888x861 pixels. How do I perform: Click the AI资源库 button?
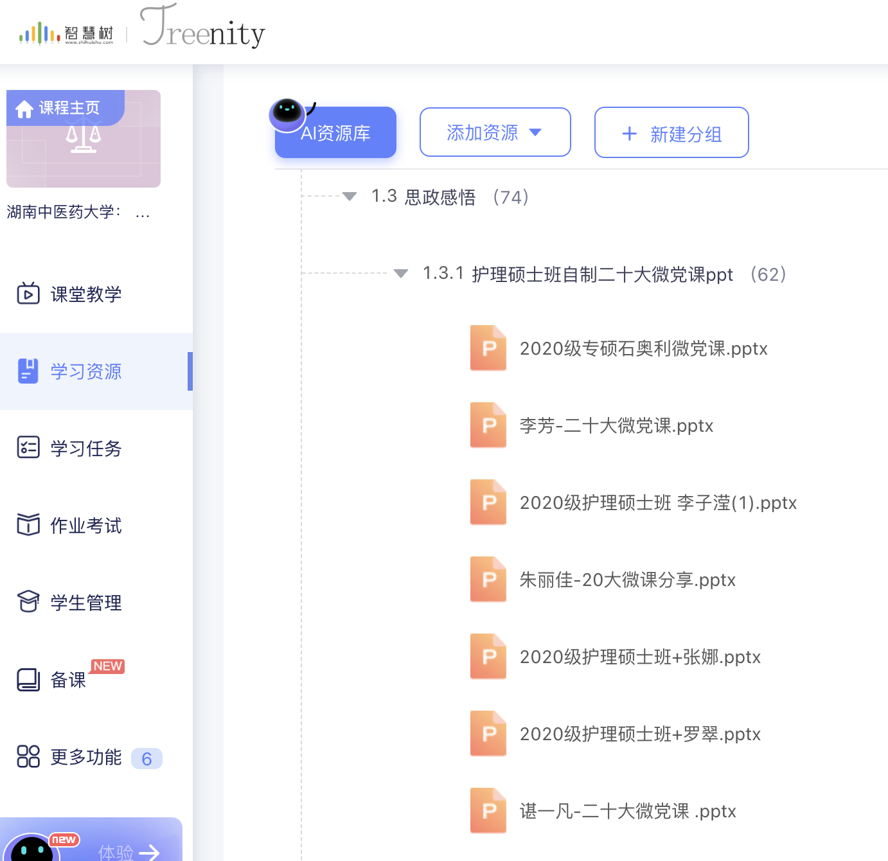point(335,134)
